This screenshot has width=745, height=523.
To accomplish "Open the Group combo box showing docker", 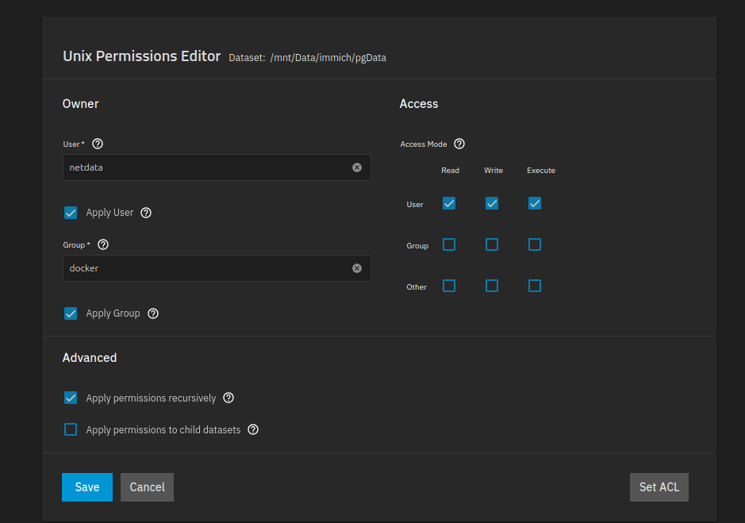I will (206, 268).
